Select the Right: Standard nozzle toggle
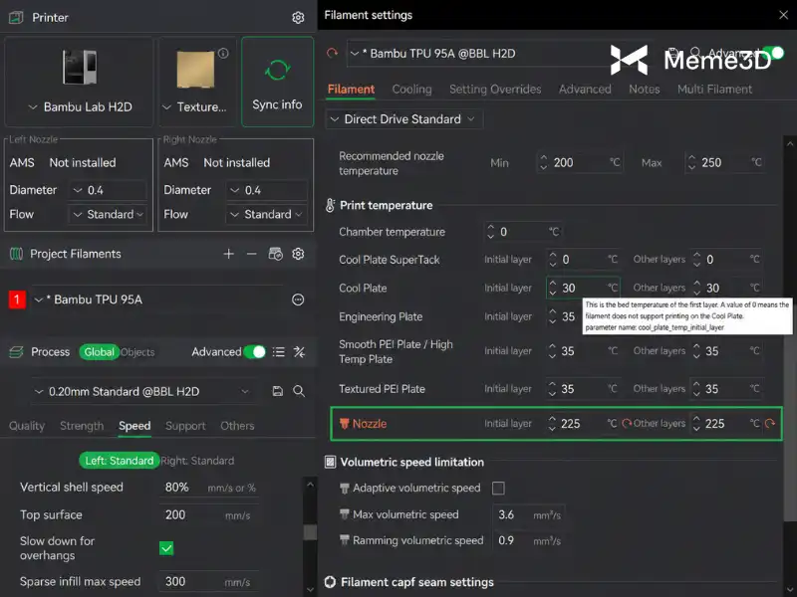Viewport: 797px width, 597px height. click(x=197, y=461)
